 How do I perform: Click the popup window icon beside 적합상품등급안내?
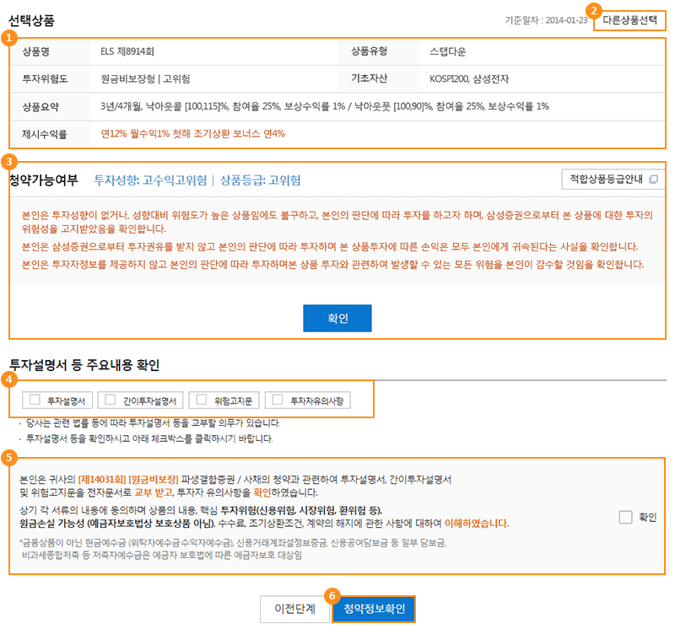(x=653, y=179)
